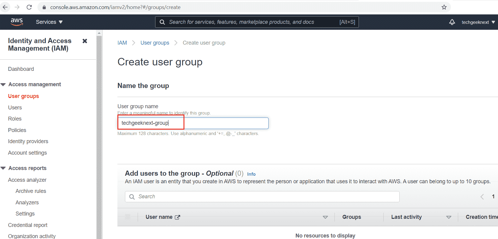Image resolution: width=498 pixels, height=239 pixels.
Task: Open Roles in the sidebar
Action: (15, 119)
